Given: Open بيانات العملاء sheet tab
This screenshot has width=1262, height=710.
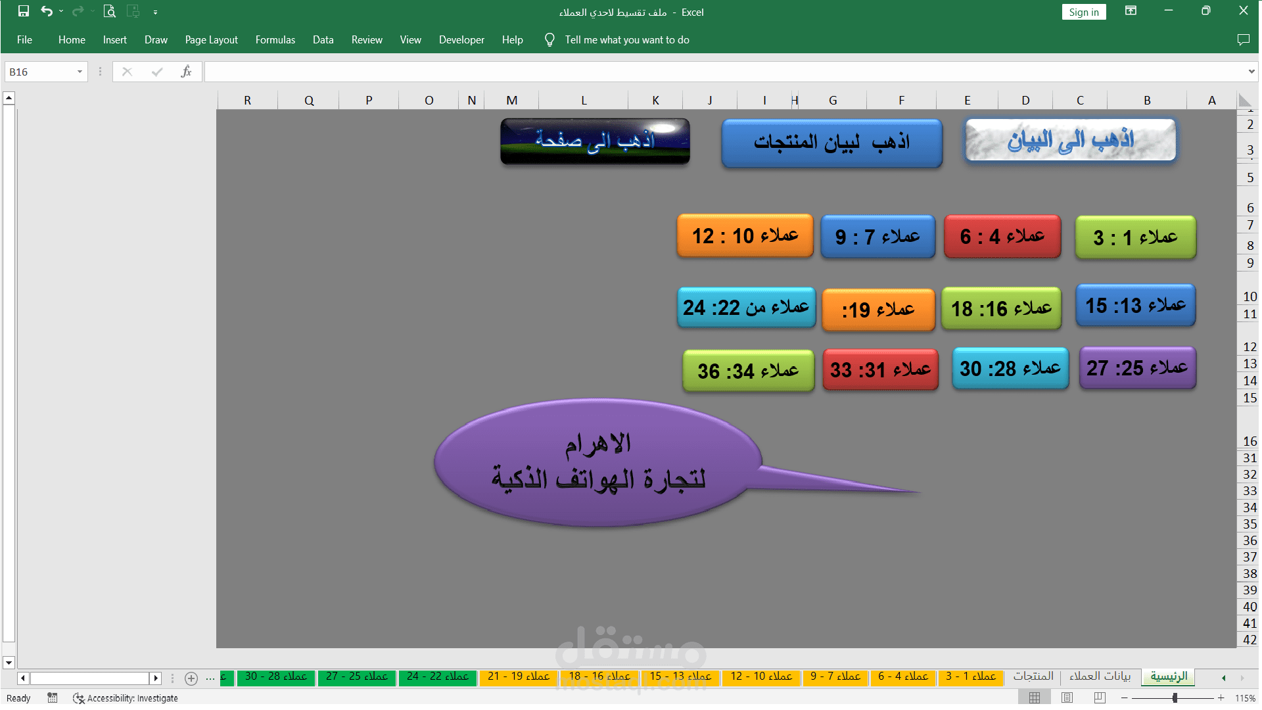Looking at the screenshot, I should pyautogui.click(x=1099, y=676).
